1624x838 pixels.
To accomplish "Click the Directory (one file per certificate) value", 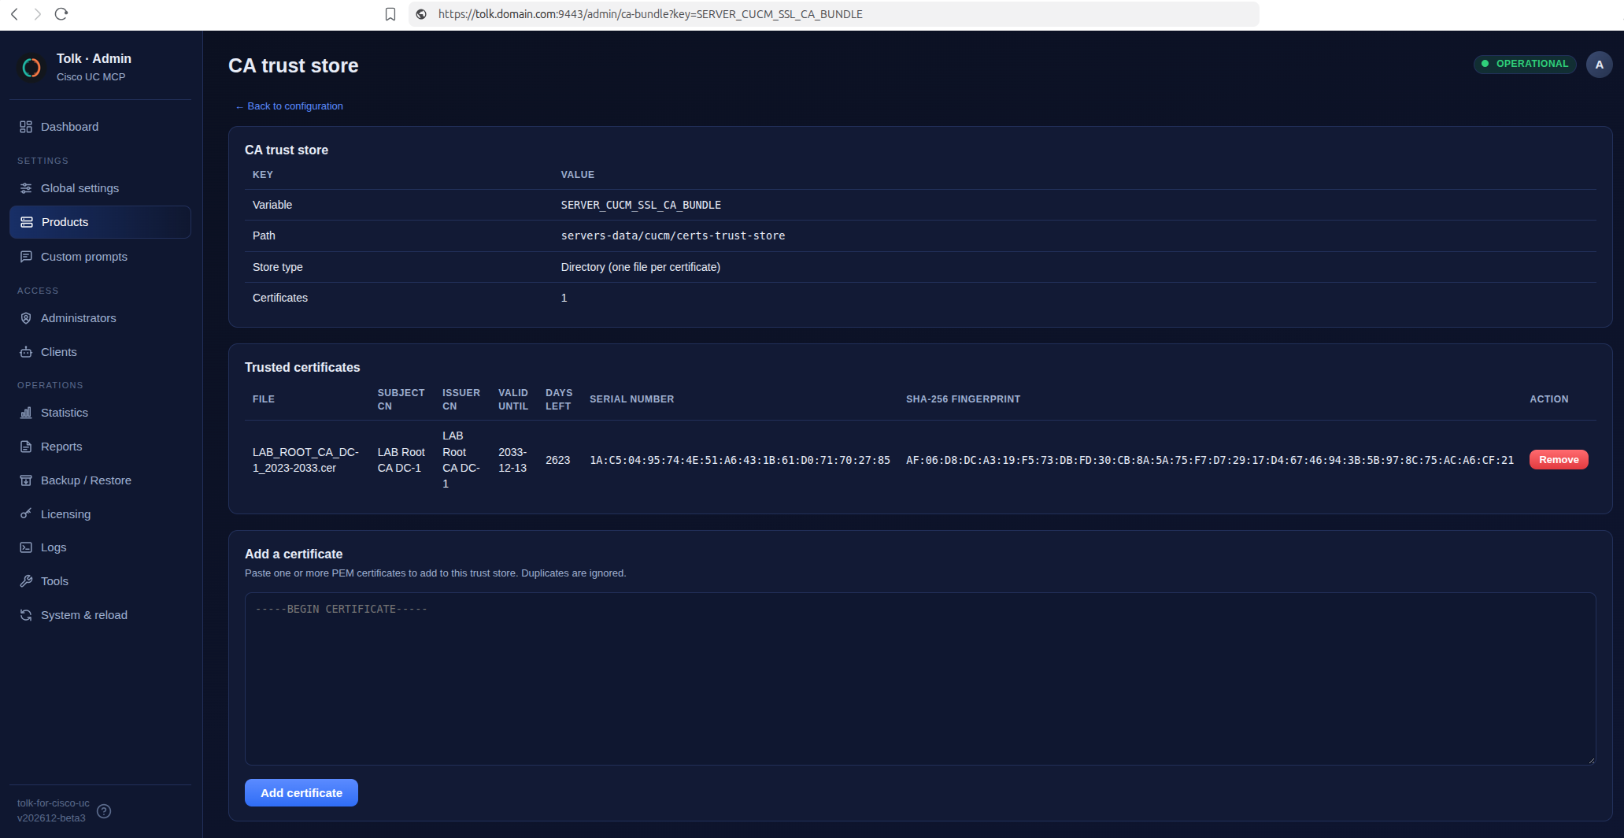I will pyautogui.click(x=641, y=267).
